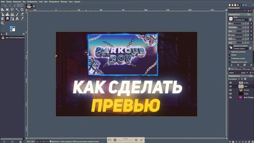This screenshot has height=143, width=254.
Task: Open the canvas navigation icon at scrollbar corner
Action: (x=227, y=138)
